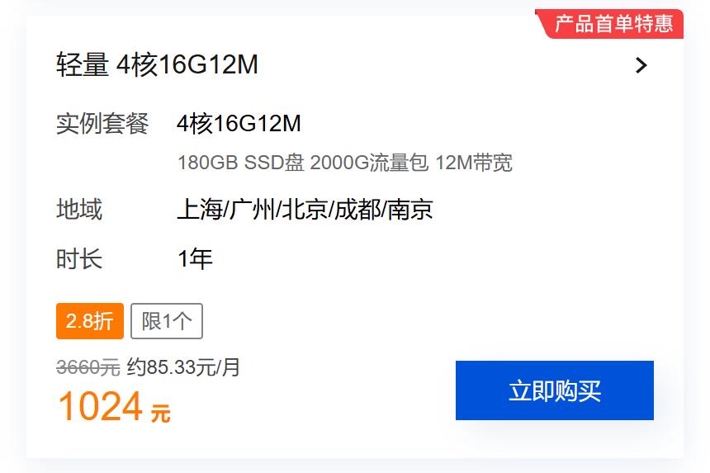Click the crossed-out 3660元 original price
The width and height of the screenshot is (710, 473).
(88, 367)
